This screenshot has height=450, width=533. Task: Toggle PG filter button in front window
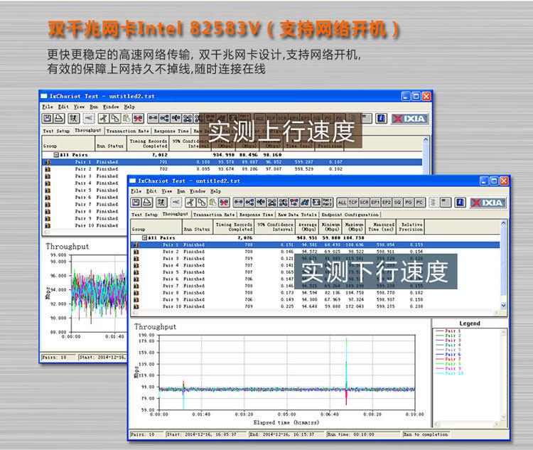[x=409, y=203]
